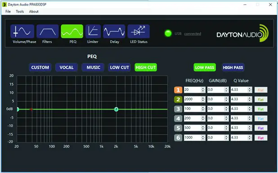The image size is (278, 173).
Task: Click the frequency field showing 500
Action: [194, 128]
